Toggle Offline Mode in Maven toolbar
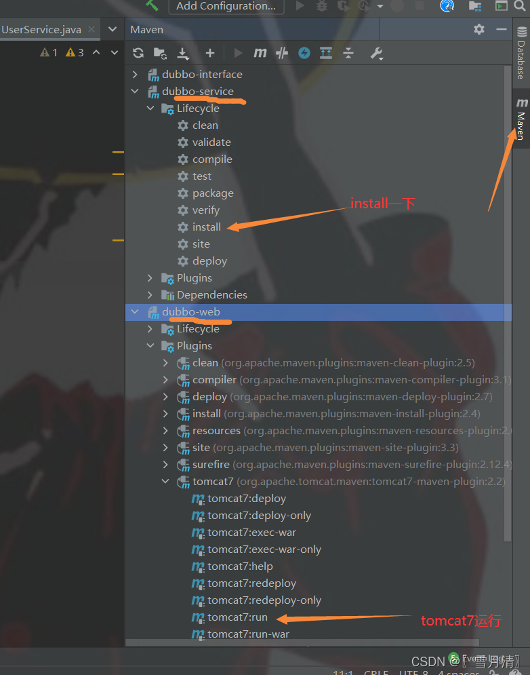Viewport: 530px width, 675px height. (282, 53)
